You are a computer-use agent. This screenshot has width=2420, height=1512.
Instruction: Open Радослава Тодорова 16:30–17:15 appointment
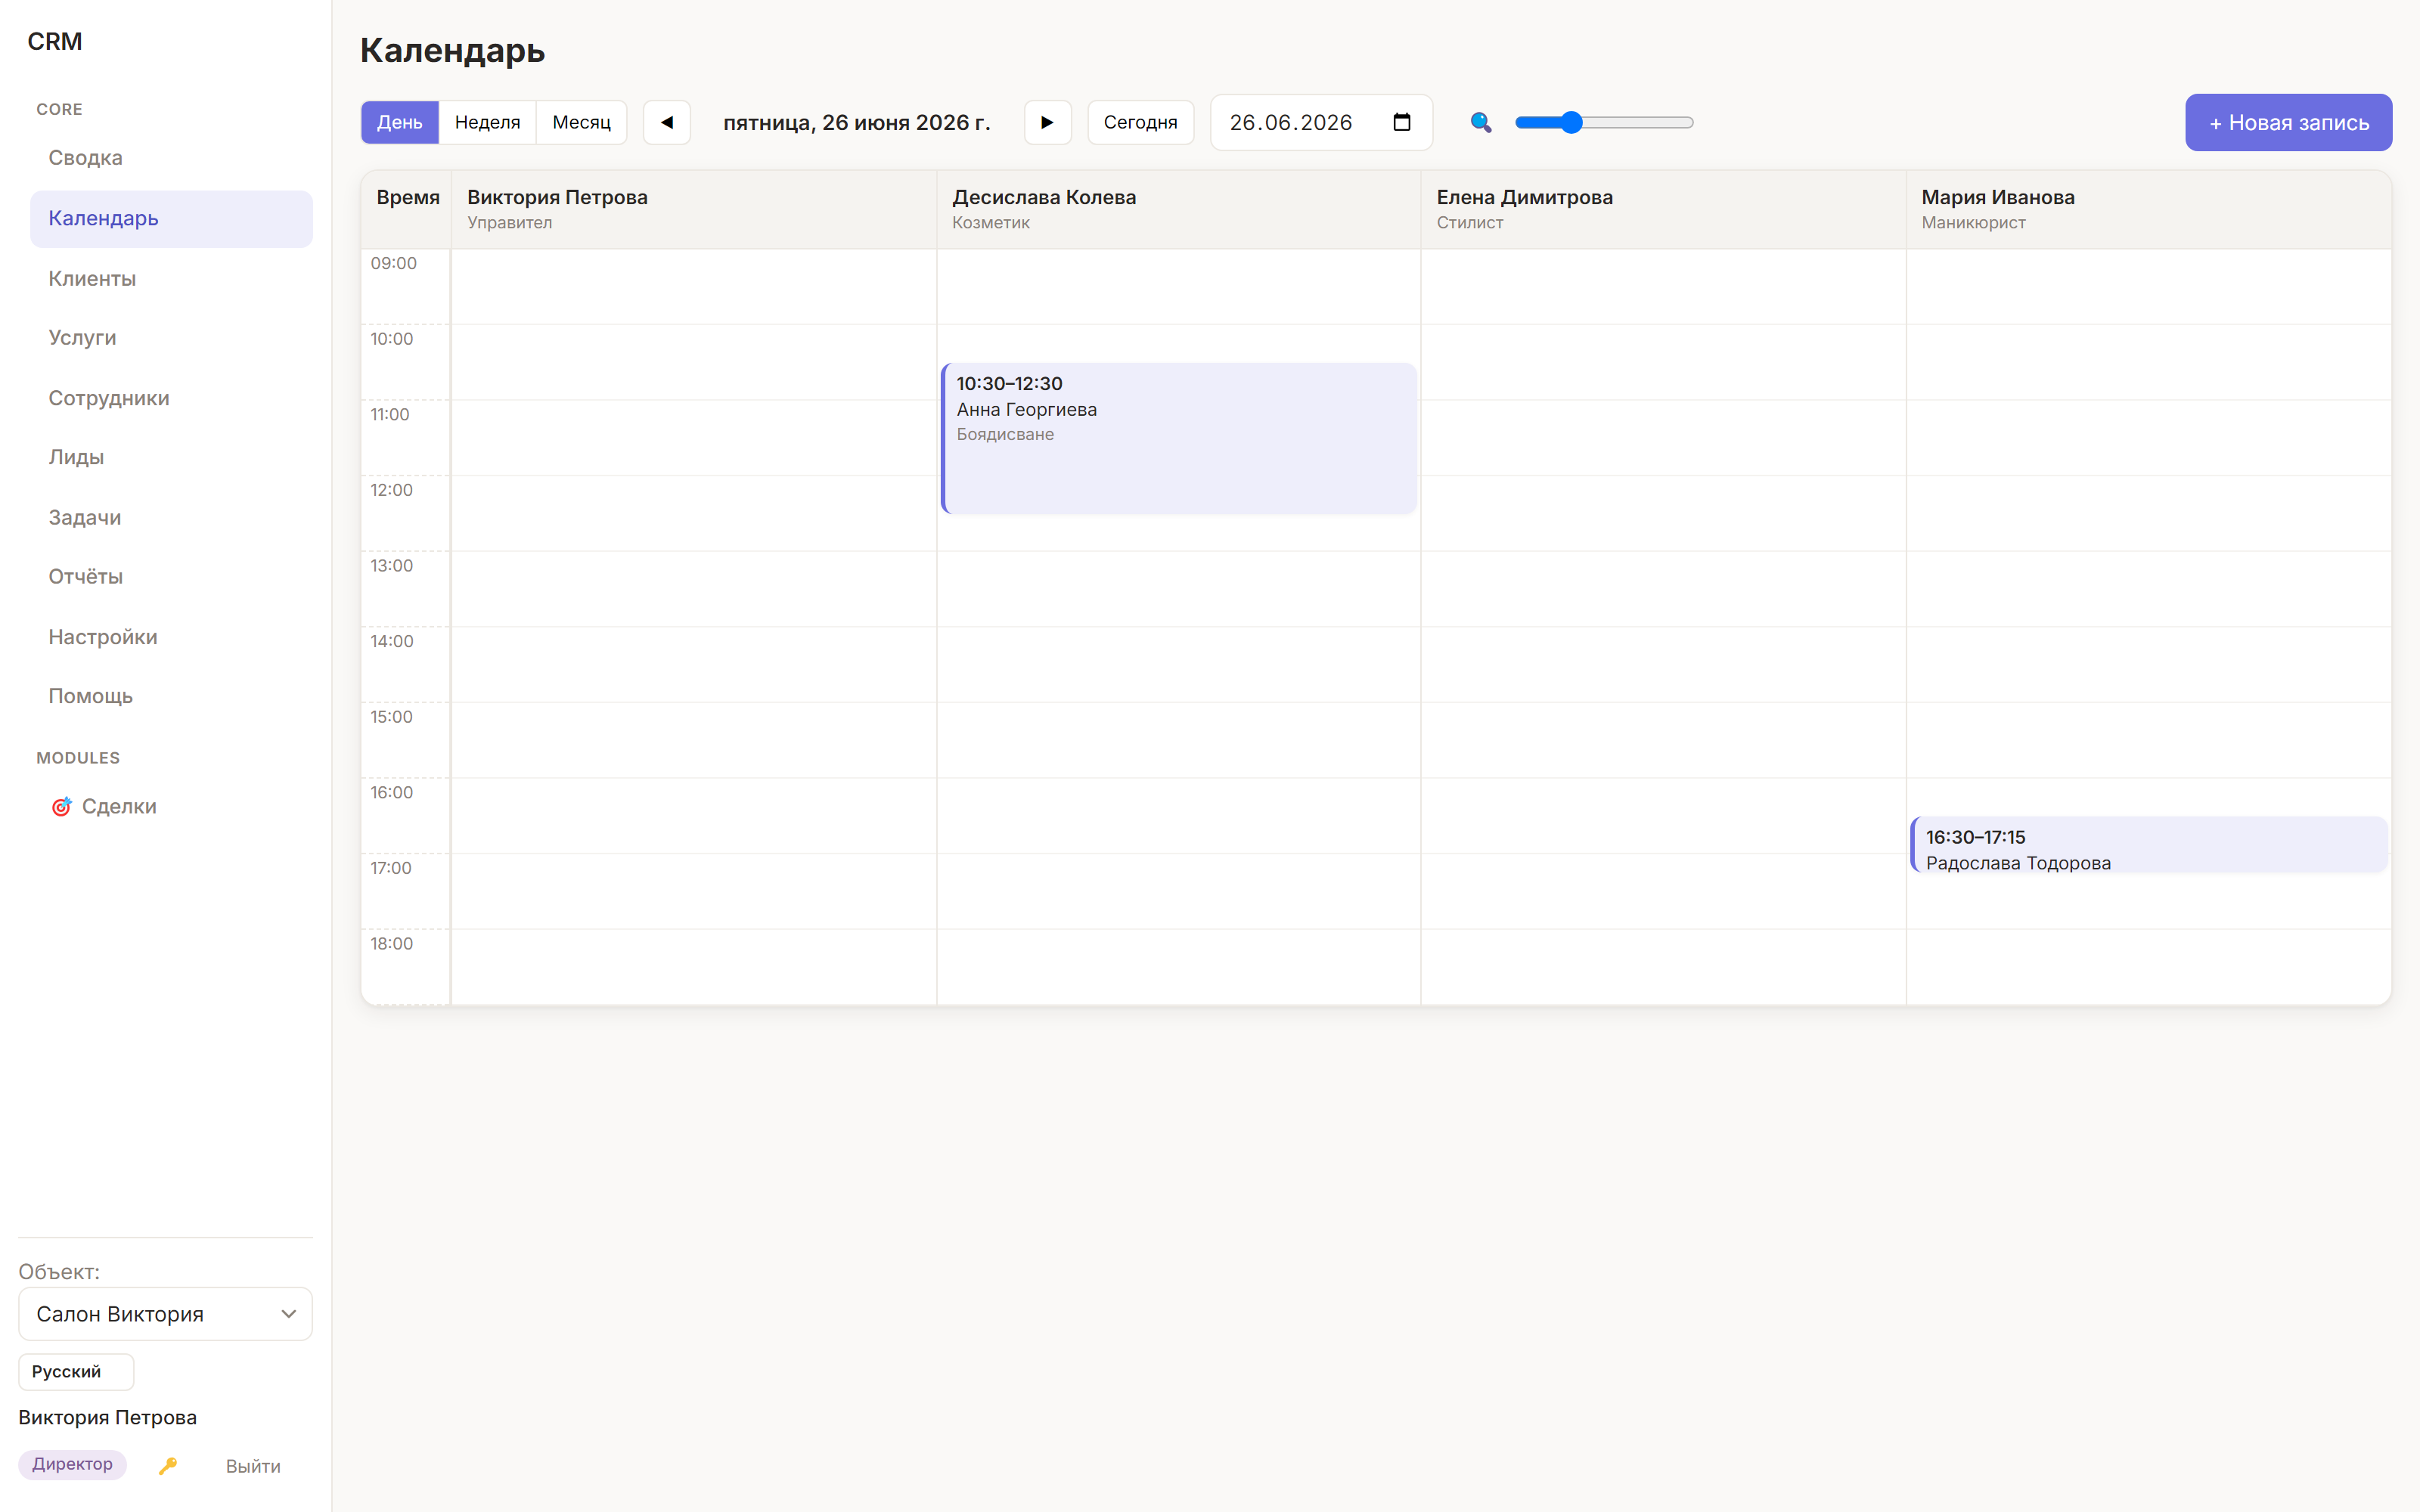[2149, 845]
